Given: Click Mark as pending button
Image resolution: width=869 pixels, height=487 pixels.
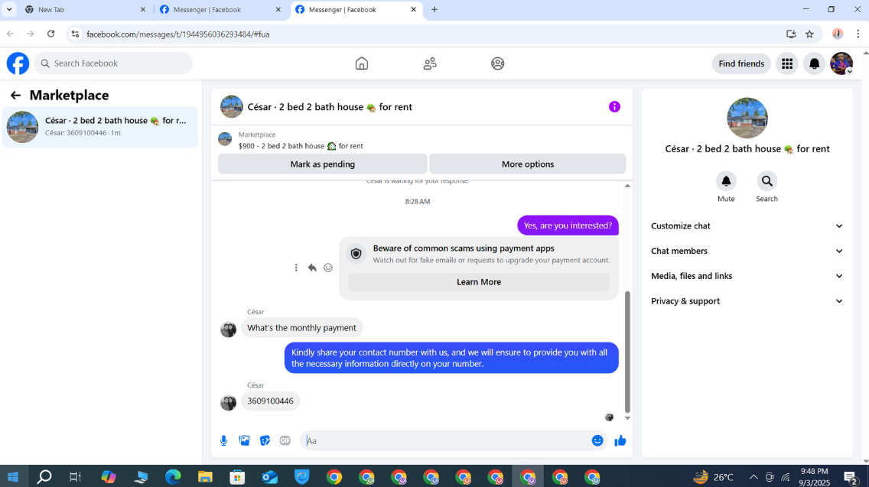Looking at the screenshot, I should coord(323,164).
